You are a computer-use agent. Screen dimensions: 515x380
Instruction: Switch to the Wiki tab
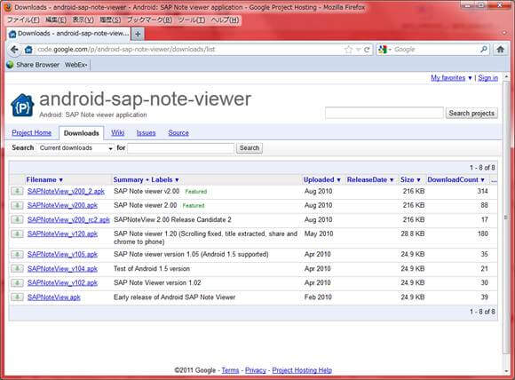(117, 132)
